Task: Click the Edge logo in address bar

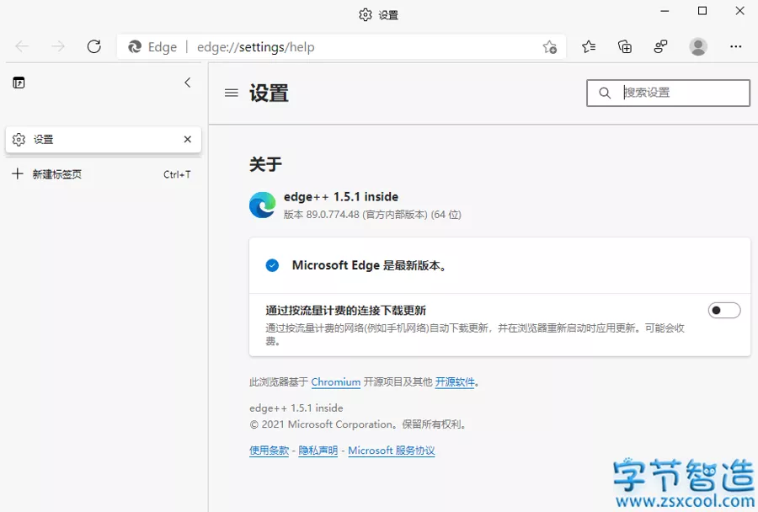Action: point(135,47)
